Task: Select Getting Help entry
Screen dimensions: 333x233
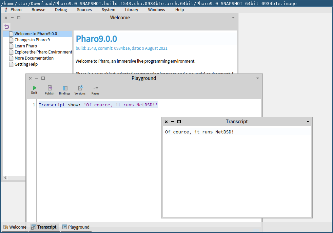Action: 38,64
